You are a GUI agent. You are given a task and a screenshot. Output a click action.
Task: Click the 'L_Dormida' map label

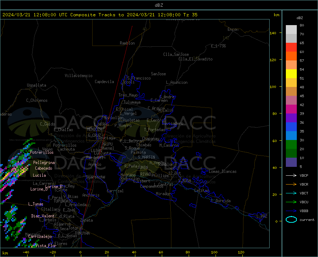[x=220, y=201]
